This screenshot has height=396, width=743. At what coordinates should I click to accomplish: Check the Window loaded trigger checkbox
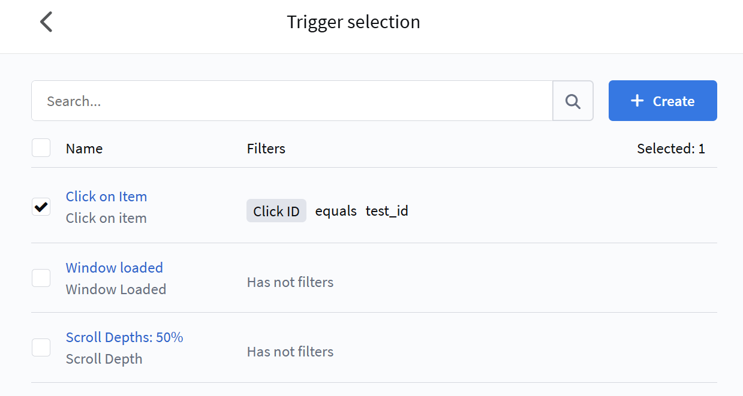click(x=41, y=278)
